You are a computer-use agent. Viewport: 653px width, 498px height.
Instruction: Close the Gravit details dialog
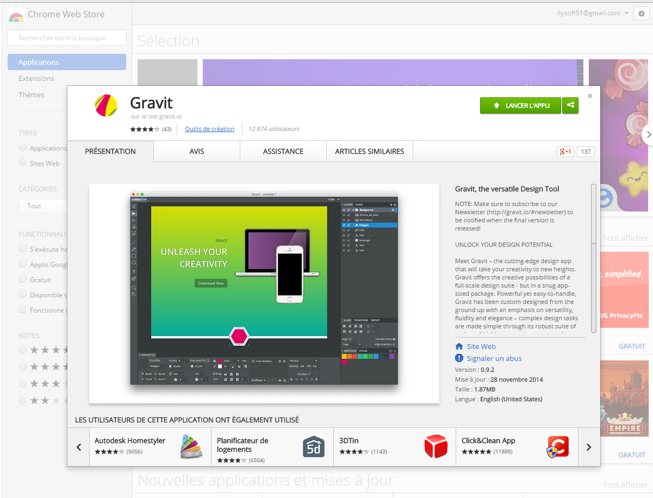tap(590, 96)
